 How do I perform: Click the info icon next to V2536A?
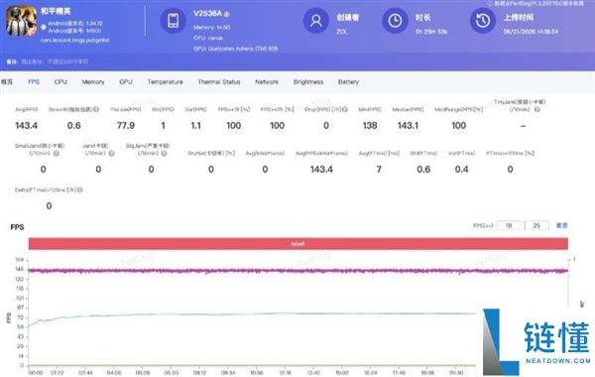226,14
